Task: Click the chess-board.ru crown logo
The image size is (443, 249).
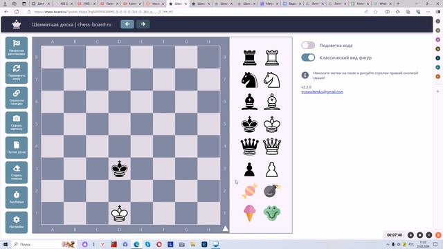Action: tap(17, 24)
